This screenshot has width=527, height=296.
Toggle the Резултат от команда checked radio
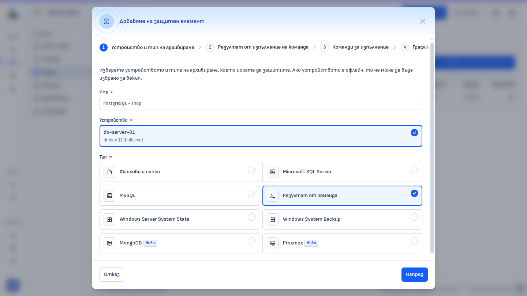click(414, 193)
